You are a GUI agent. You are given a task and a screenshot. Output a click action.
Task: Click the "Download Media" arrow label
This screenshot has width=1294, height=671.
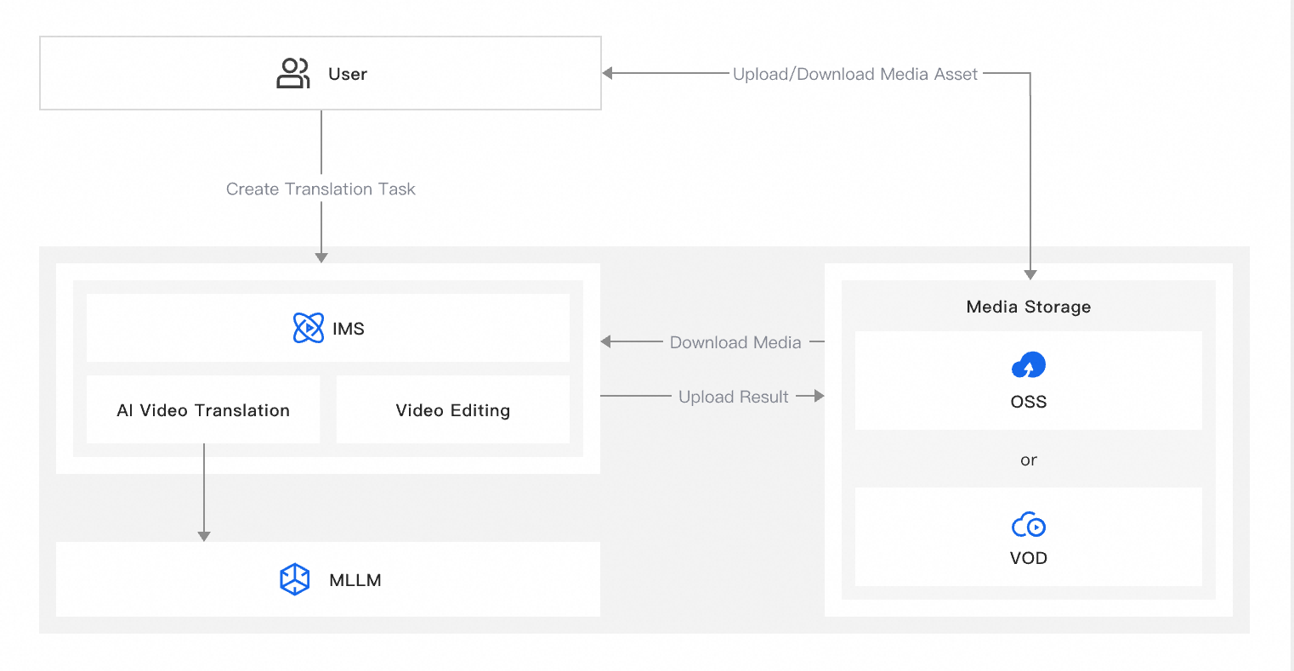(x=735, y=342)
